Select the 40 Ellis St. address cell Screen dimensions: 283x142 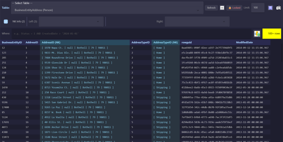point(85,122)
